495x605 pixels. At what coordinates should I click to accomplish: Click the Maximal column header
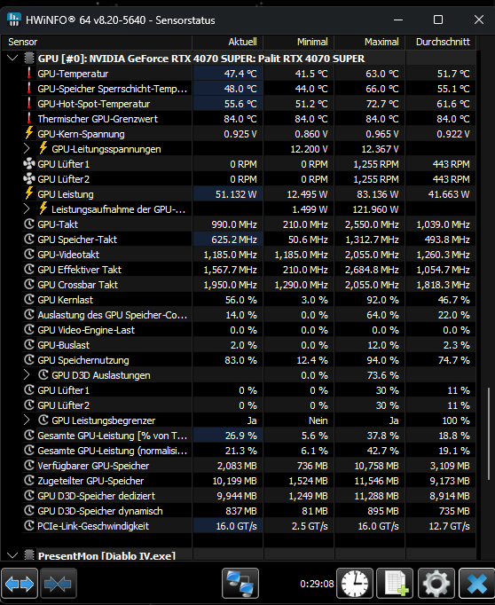(370, 42)
